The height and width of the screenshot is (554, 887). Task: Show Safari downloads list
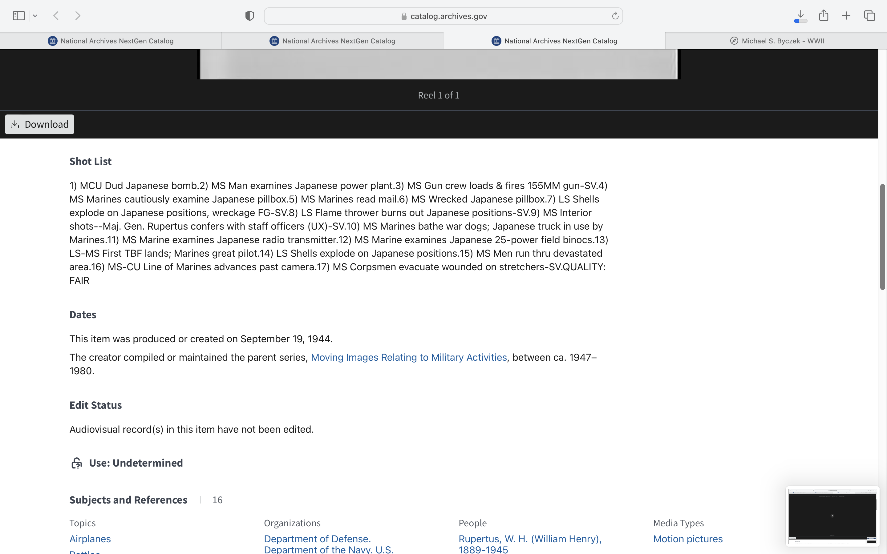(800, 16)
